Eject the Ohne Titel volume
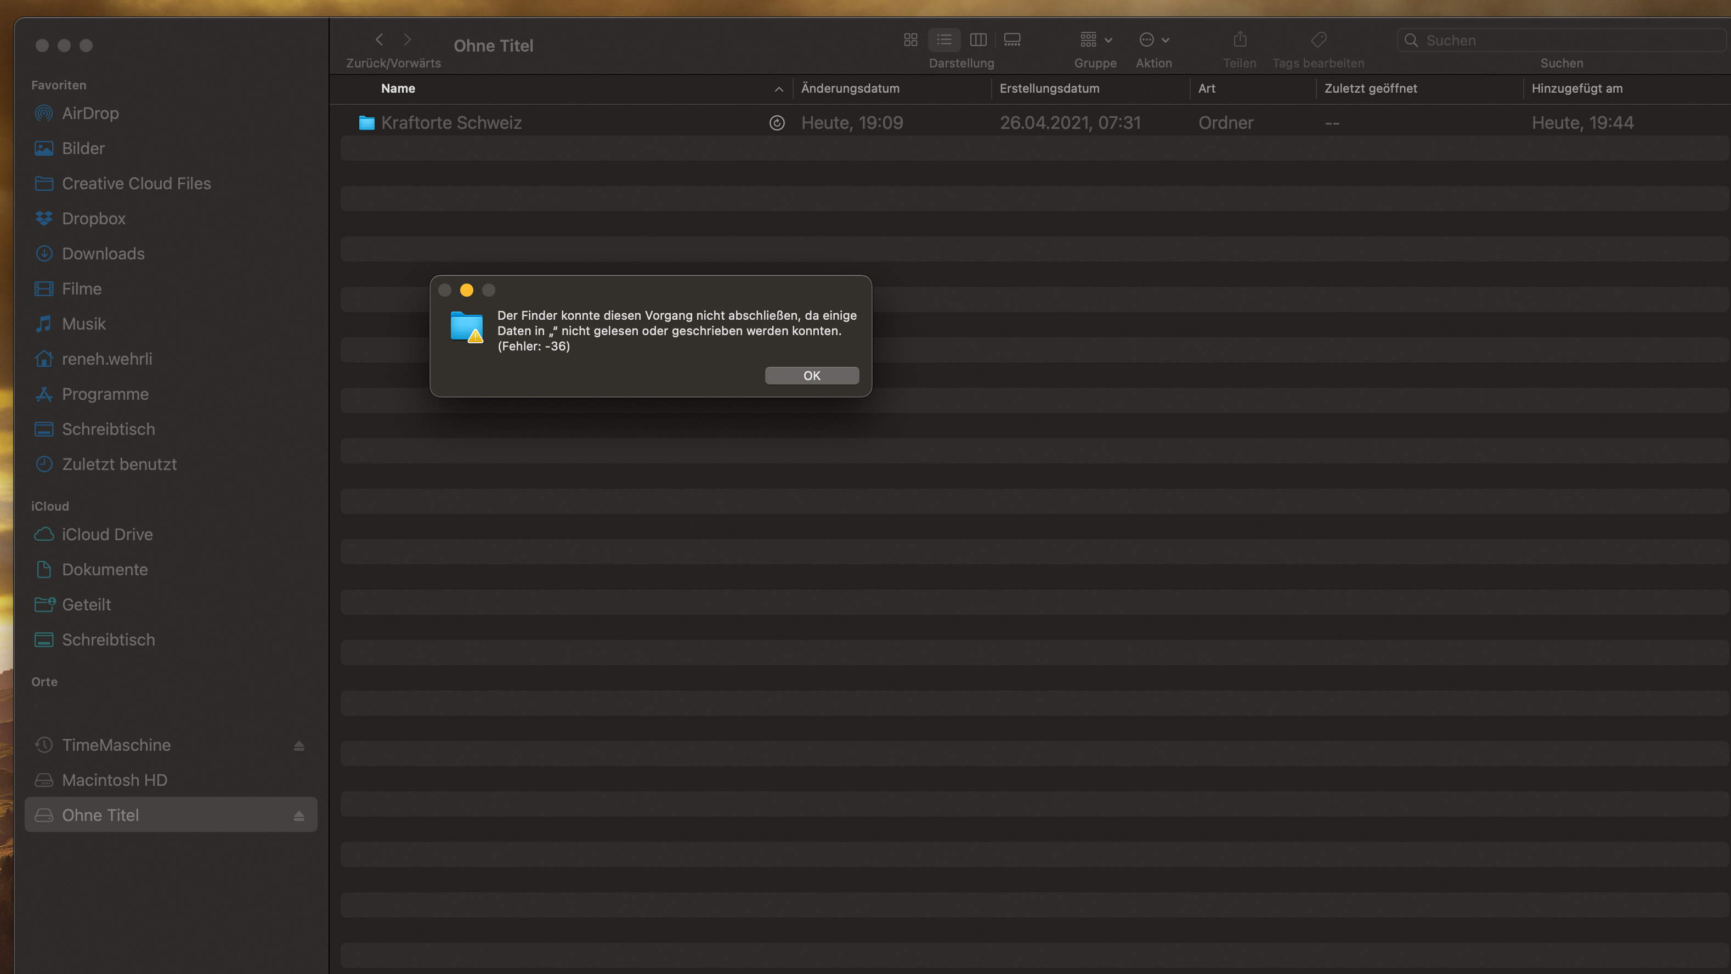 coord(298,815)
